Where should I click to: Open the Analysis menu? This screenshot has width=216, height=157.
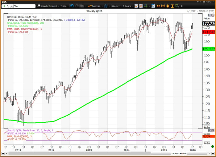pos(95,6)
